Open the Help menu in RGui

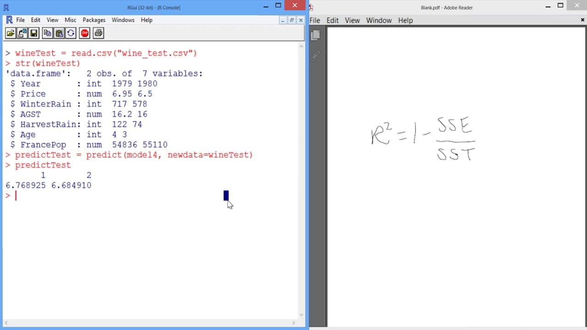(x=147, y=20)
